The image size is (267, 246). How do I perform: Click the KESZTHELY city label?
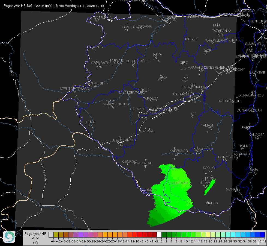click(x=142, y=109)
